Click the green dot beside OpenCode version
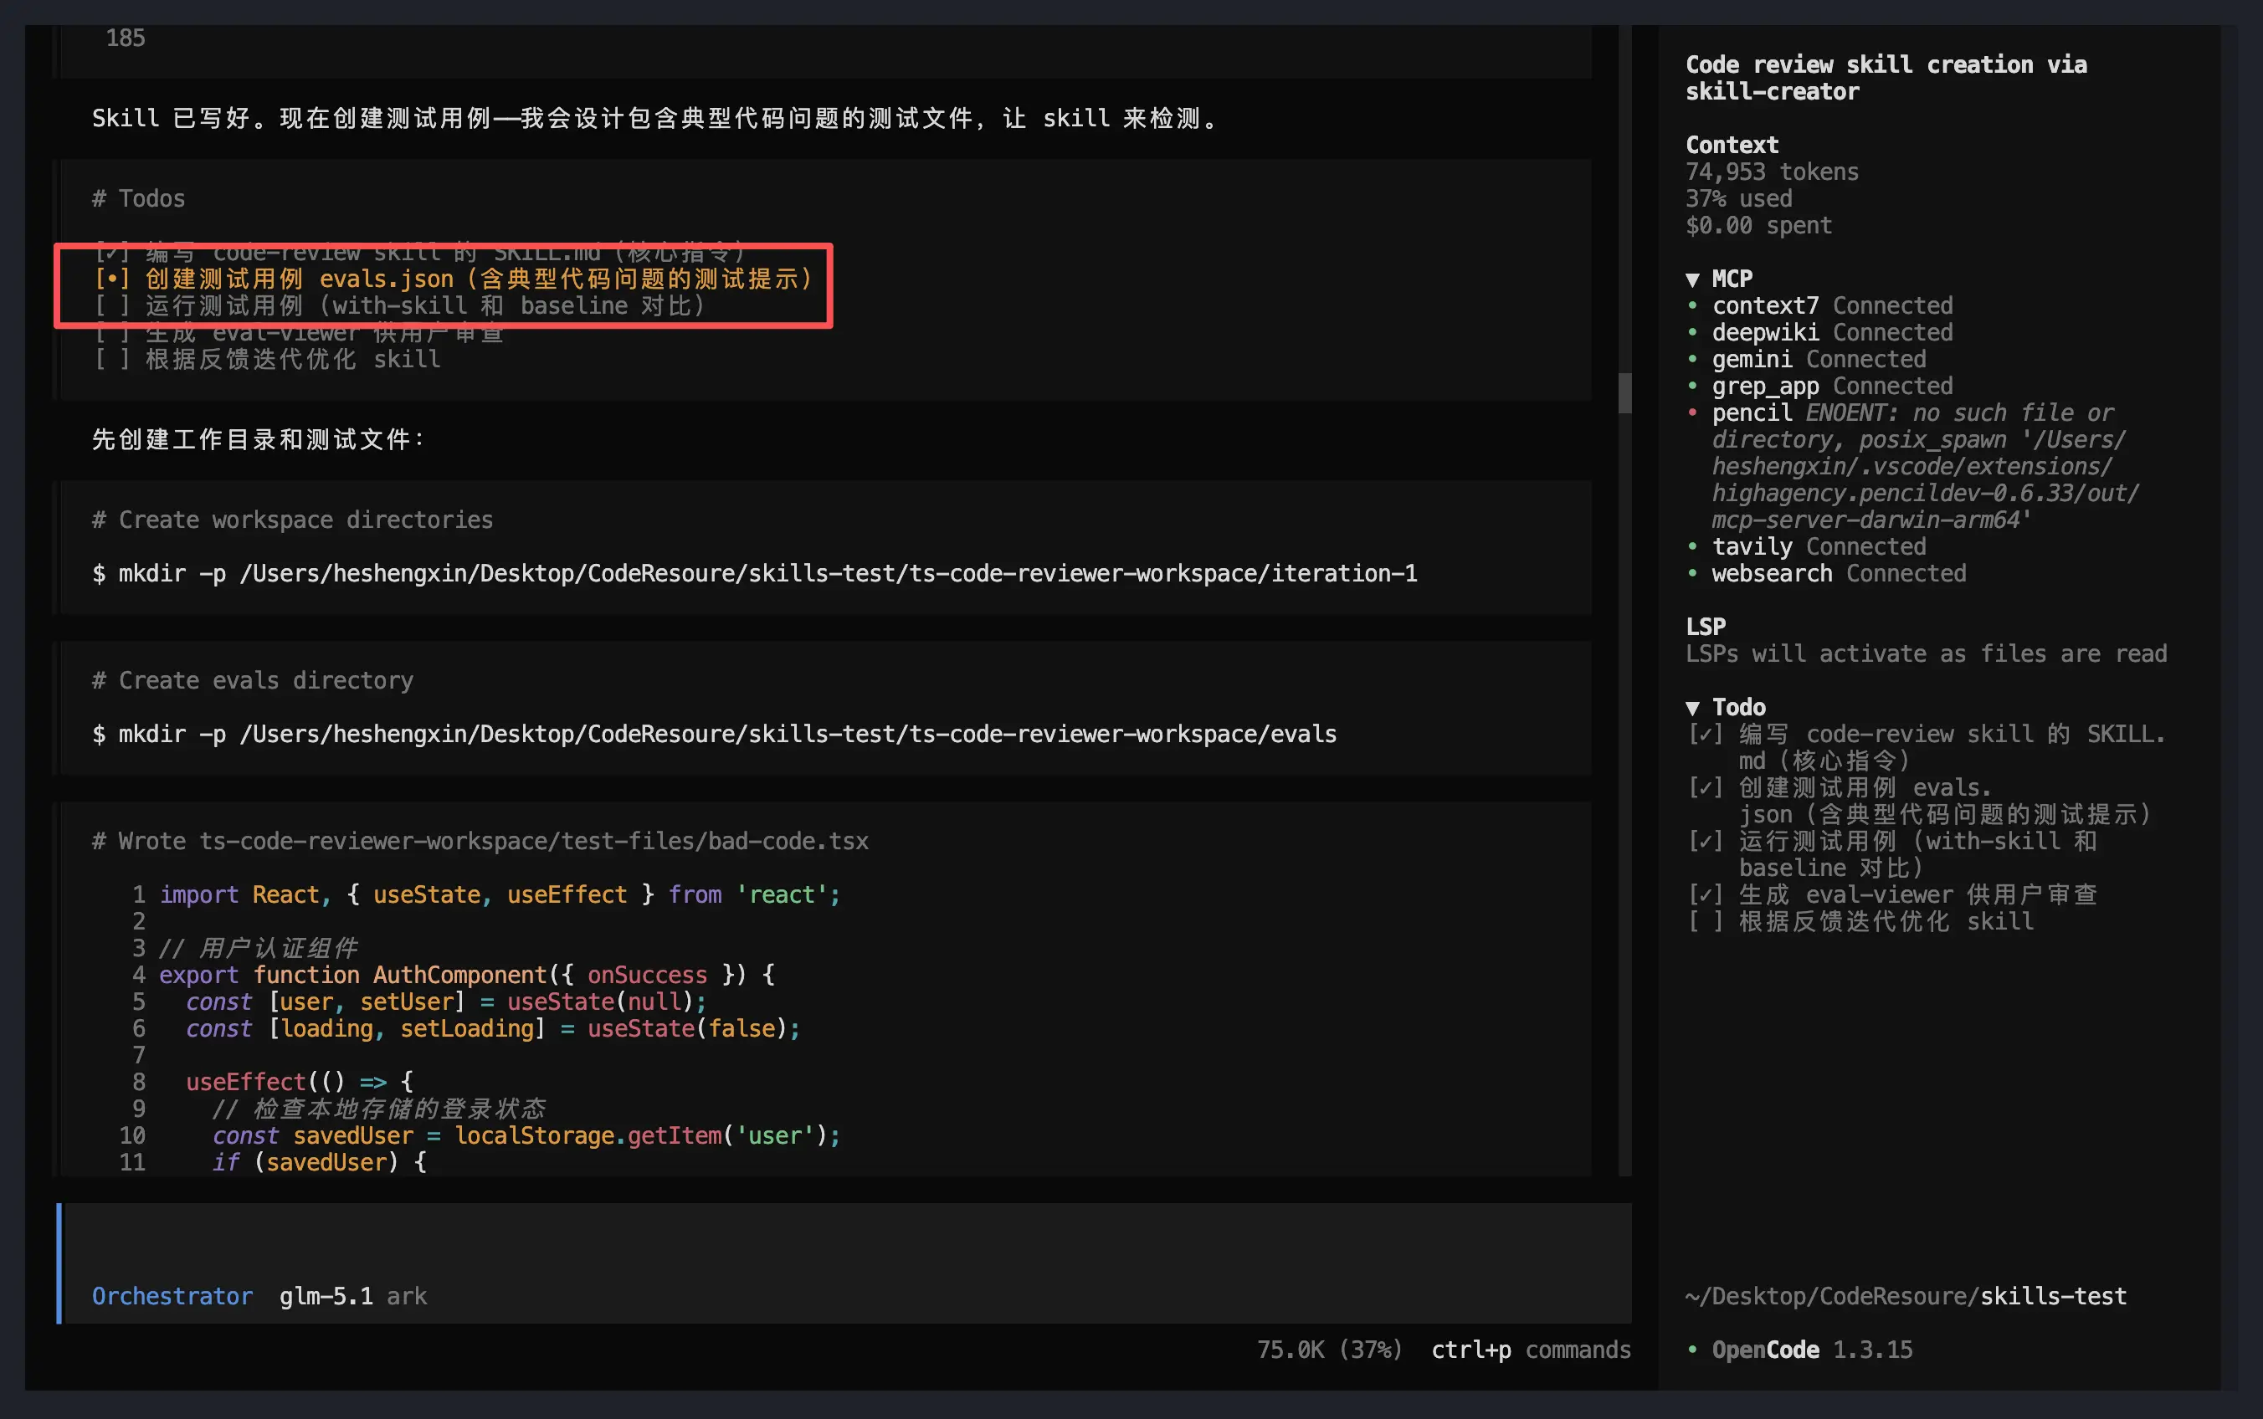2263x1419 pixels. [x=1692, y=1350]
